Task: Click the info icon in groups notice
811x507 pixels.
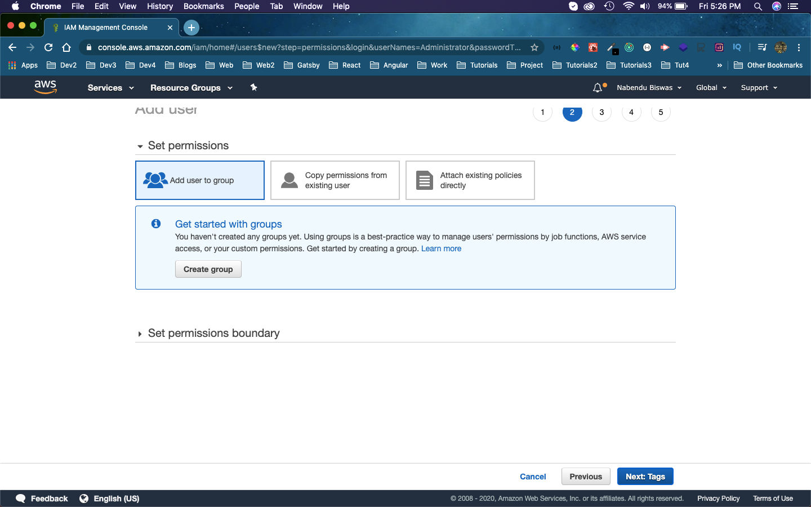Action: [x=156, y=224]
